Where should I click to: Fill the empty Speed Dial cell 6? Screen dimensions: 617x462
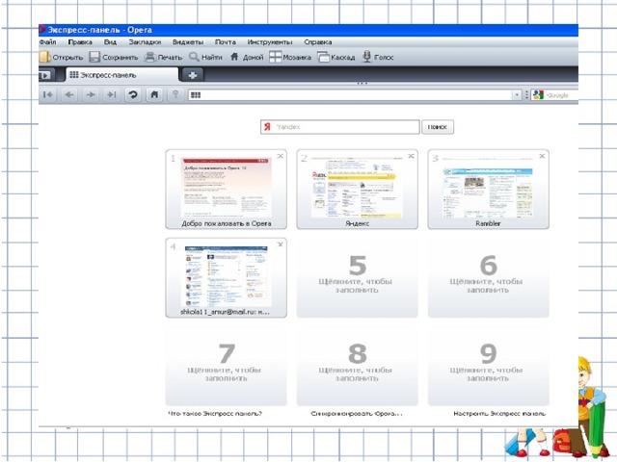489,277
